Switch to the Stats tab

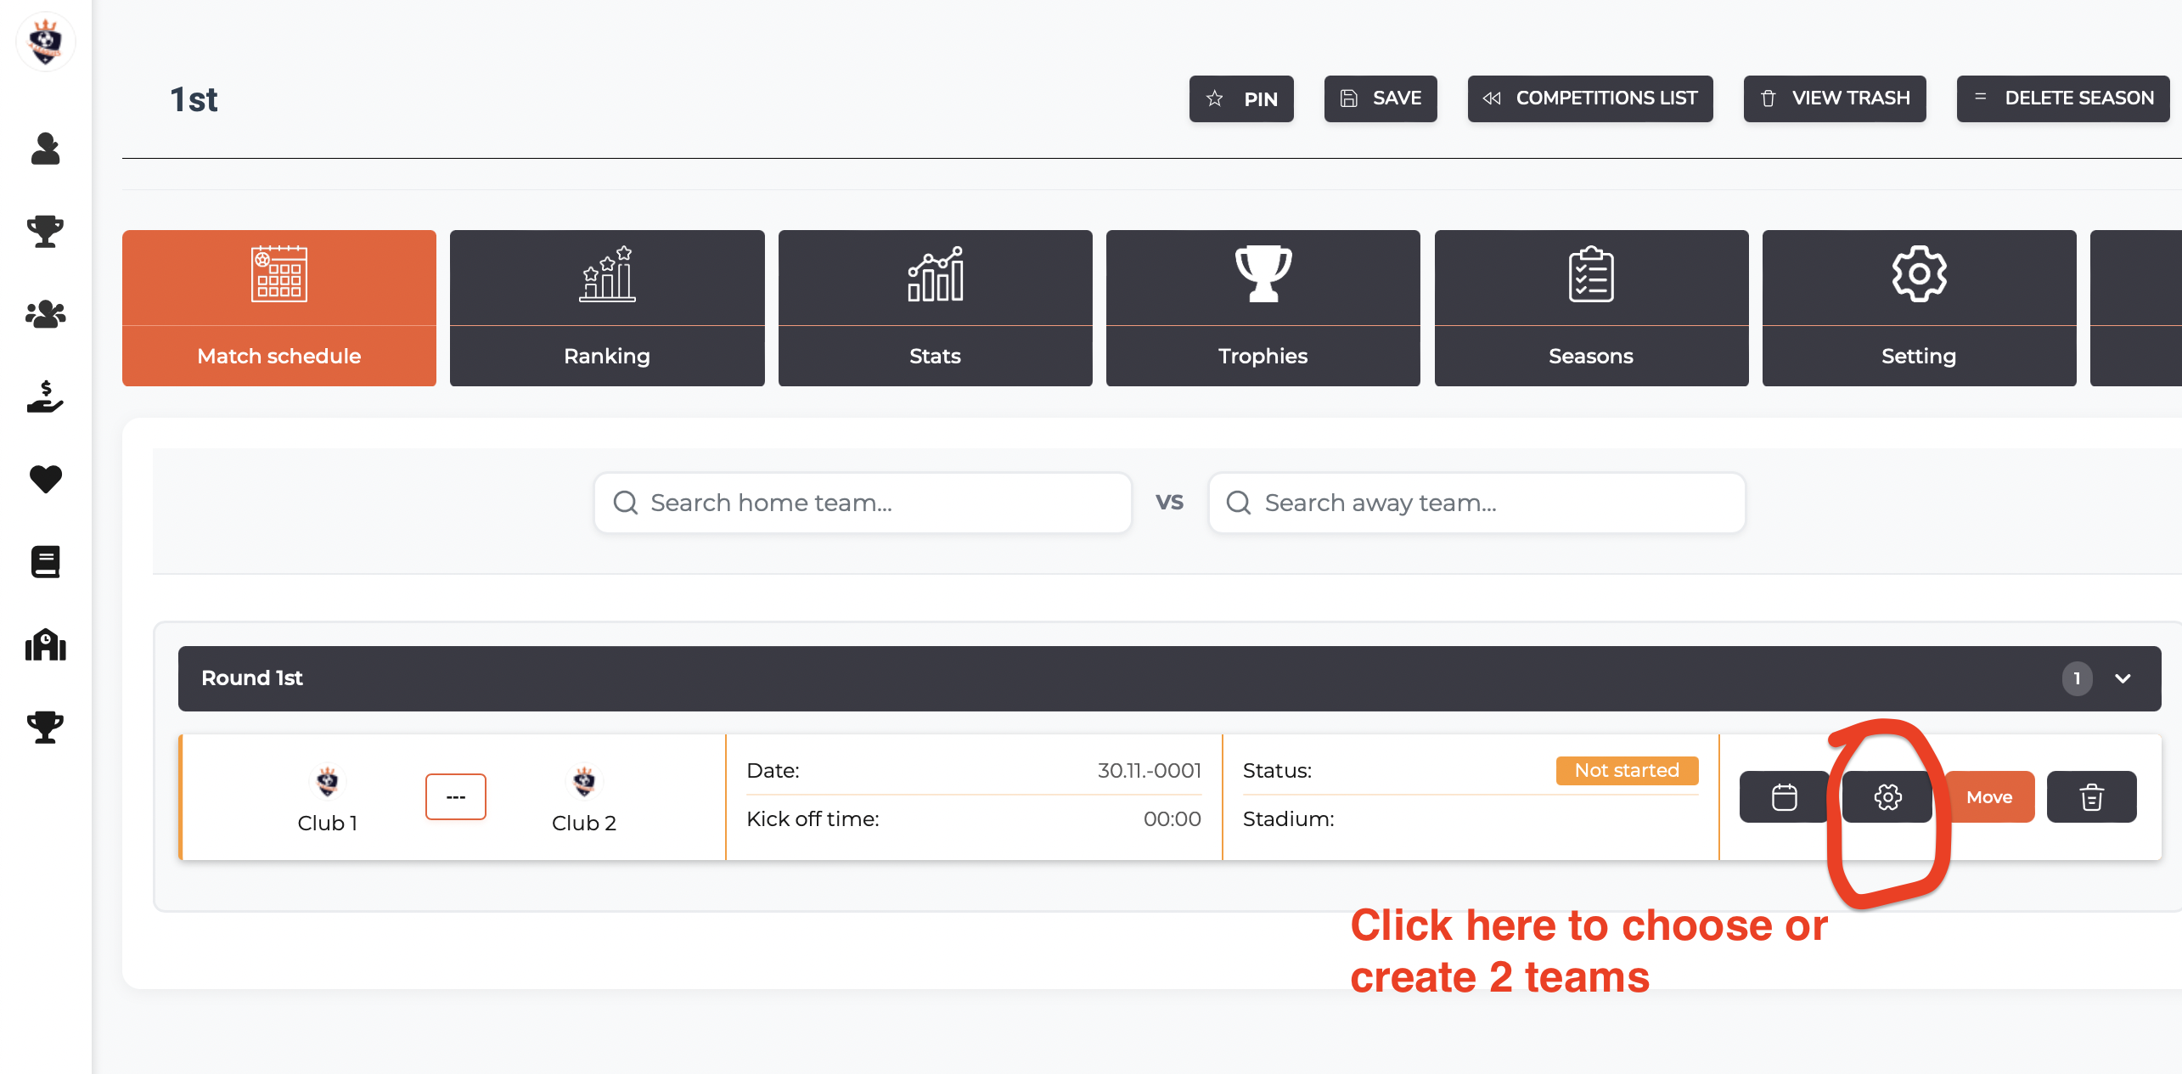pos(935,308)
